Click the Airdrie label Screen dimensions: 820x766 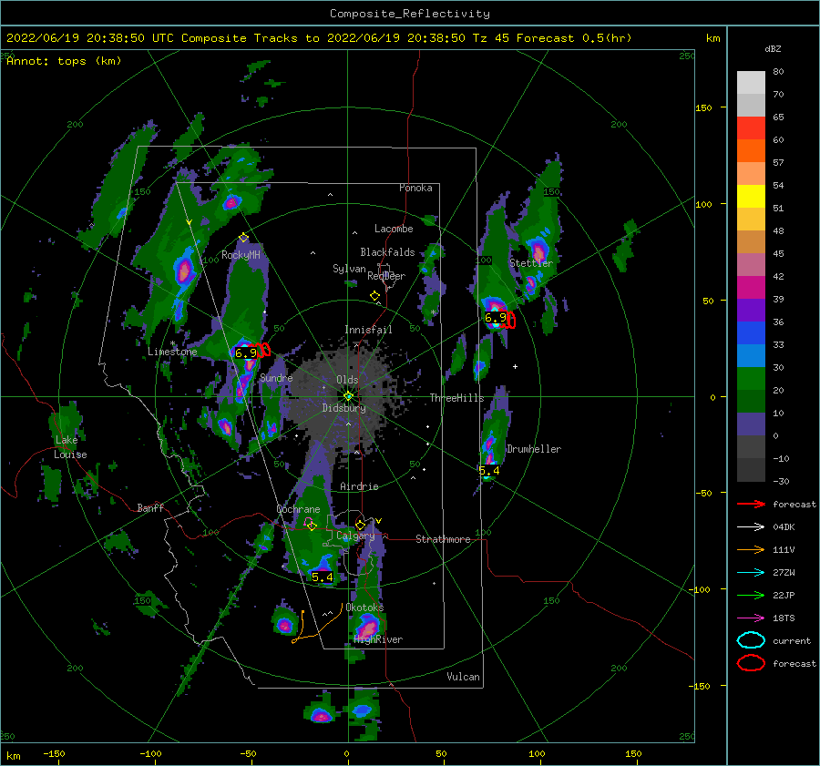359,486
